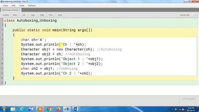199x112 pixels.
Task: Open the Options menu
Action: tap(32, 6)
